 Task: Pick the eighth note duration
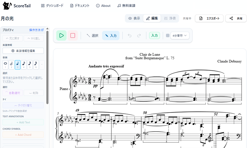tap(24, 64)
